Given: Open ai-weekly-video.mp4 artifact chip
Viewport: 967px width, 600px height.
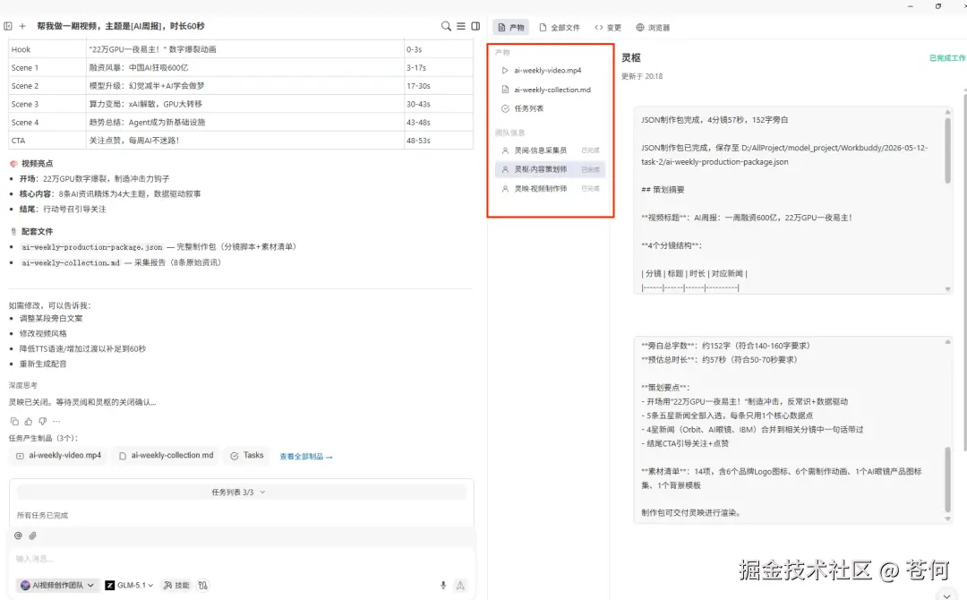Looking at the screenshot, I should pyautogui.click(x=58, y=455).
